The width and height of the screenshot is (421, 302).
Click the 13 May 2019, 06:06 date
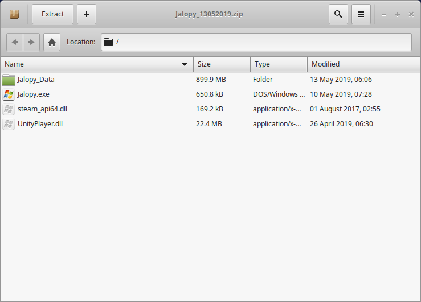coord(341,80)
